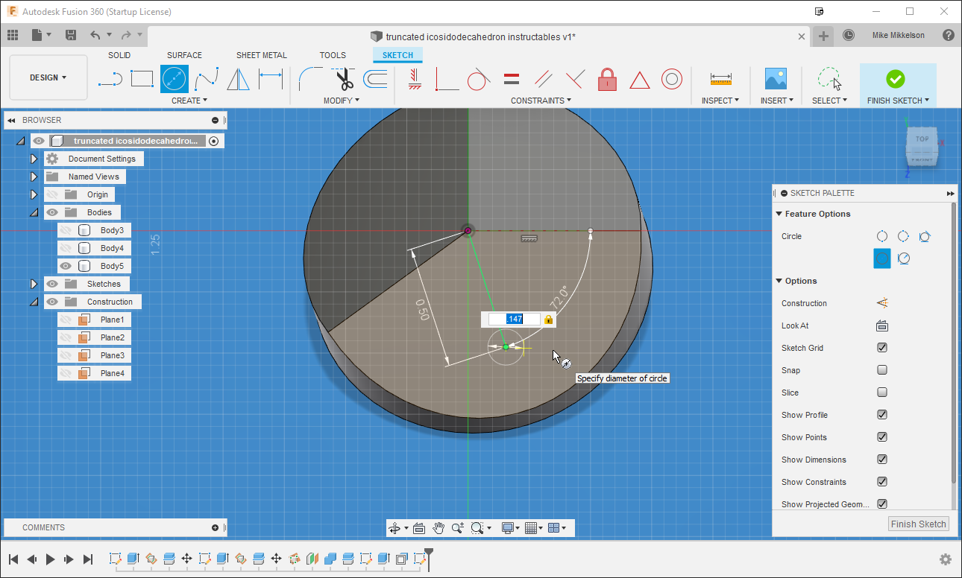Switch to the SOLID tab
The width and height of the screenshot is (962, 578).
[119, 54]
